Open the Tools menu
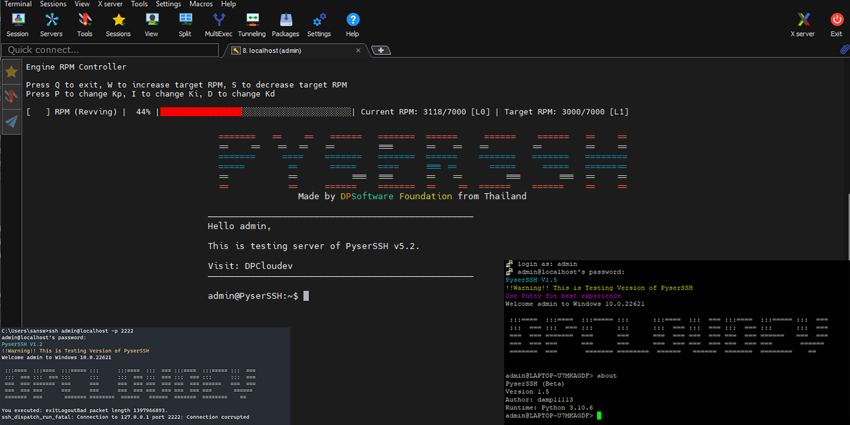This screenshot has height=425, width=850. pyautogui.click(x=139, y=4)
